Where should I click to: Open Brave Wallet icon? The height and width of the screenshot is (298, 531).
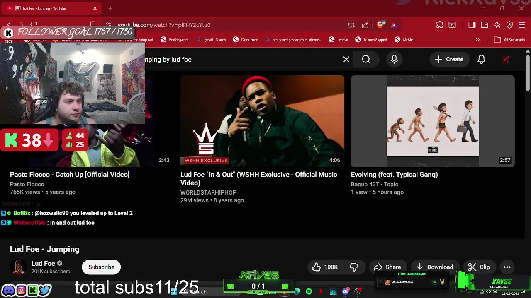tap(485, 25)
